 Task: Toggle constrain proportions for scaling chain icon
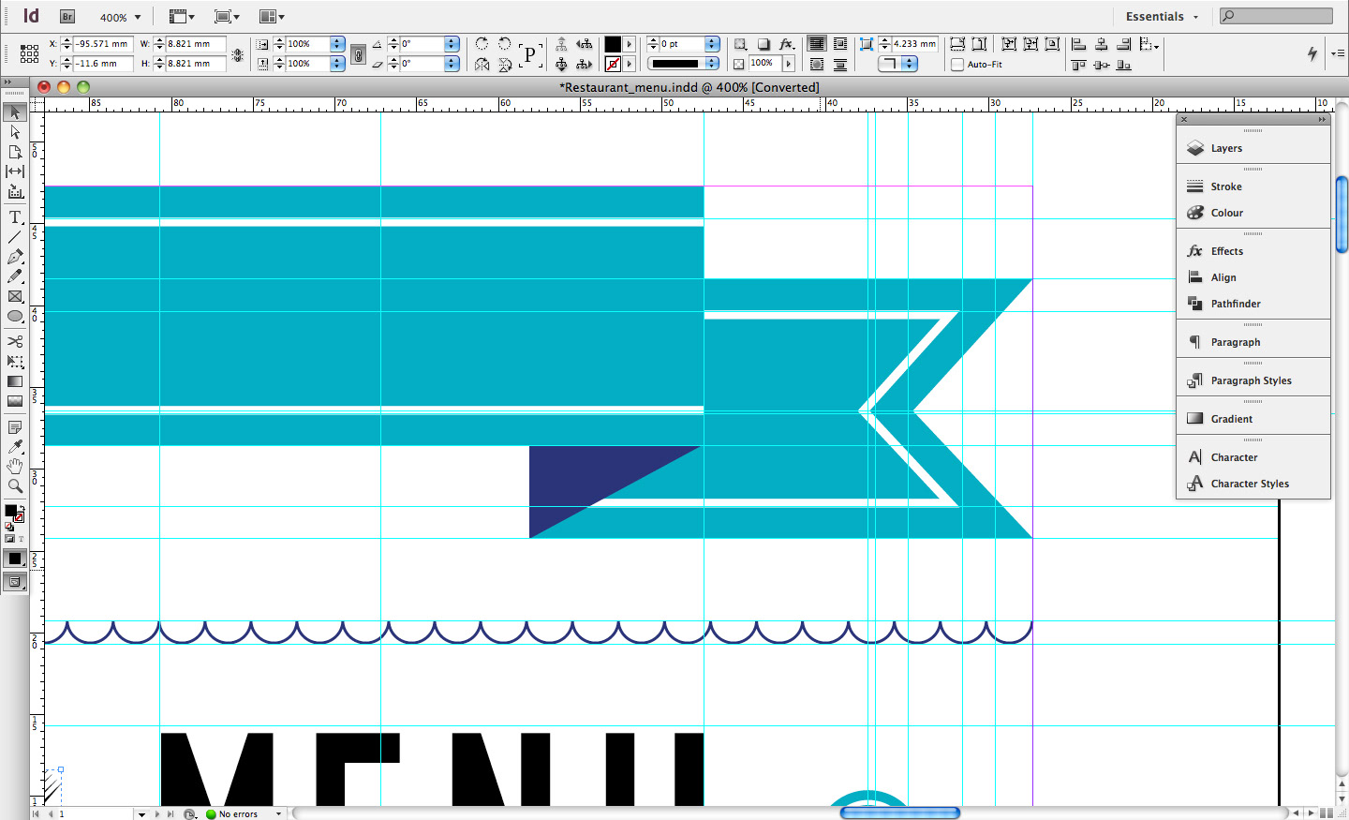358,54
